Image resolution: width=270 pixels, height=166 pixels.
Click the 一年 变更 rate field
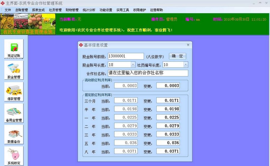pyautogui.click(x=168, y=117)
